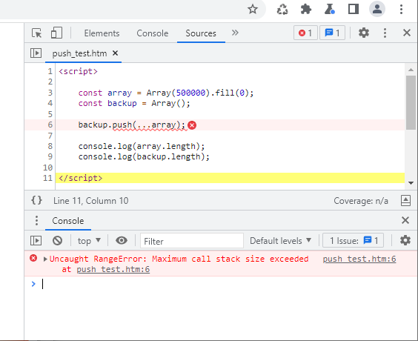The width and height of the screenshot is (418, 341).
Task: Switch to the Elements tab
Action: pos(102,33)
